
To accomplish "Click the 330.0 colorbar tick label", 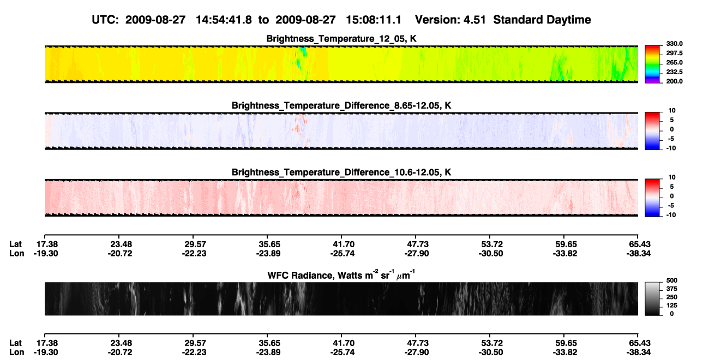I will click(674, 44).
